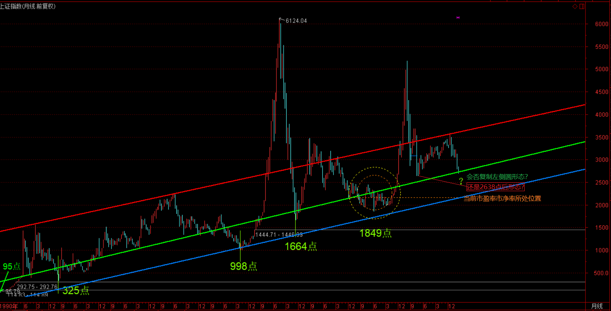
Task: Click the 3500 price axis label
Action: (x=602, y=137)
